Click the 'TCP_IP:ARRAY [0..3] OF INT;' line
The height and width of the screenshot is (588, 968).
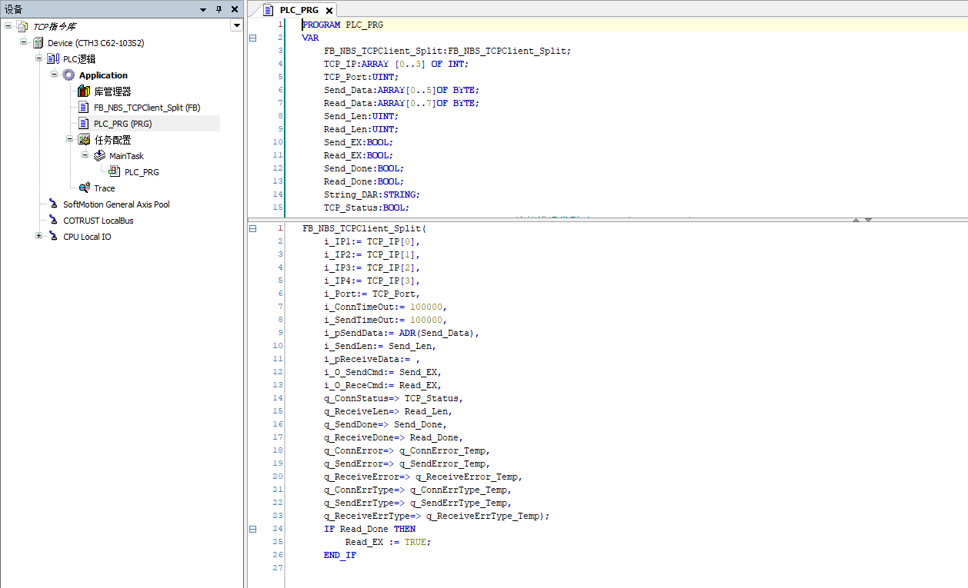coord(396,64)
